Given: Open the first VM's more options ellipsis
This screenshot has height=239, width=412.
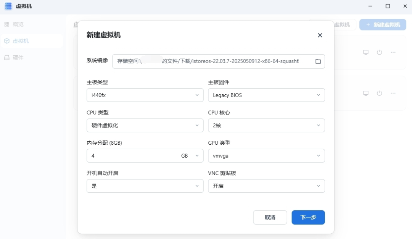Looking at the screenshot, I should tap(393, 52).
